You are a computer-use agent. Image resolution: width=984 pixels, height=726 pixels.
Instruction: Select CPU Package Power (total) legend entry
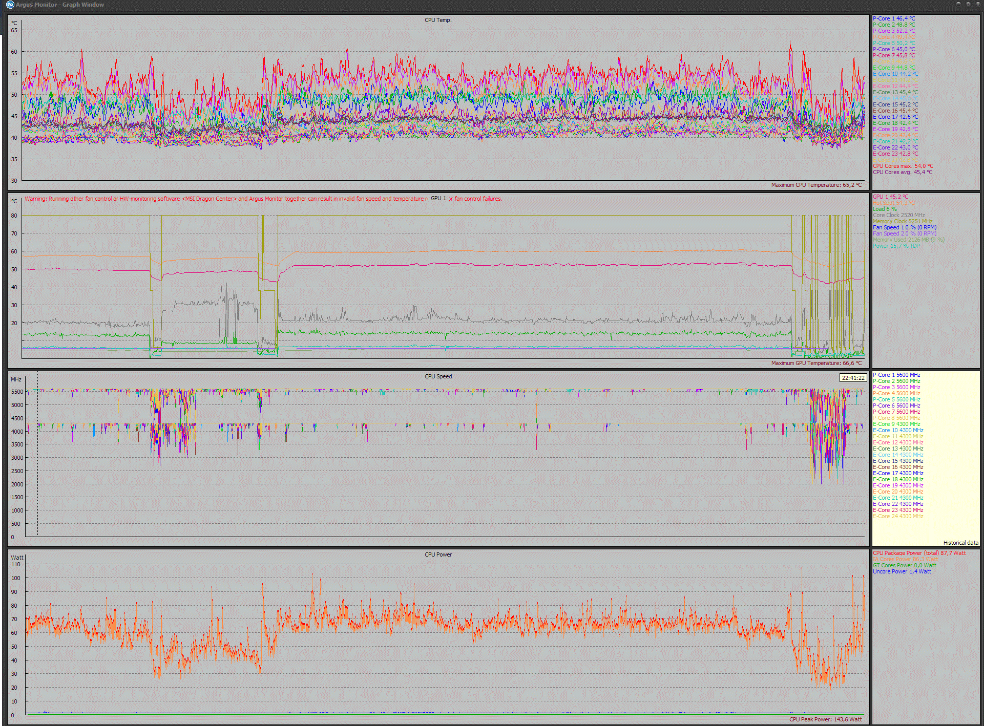click(x=919, y=553)
